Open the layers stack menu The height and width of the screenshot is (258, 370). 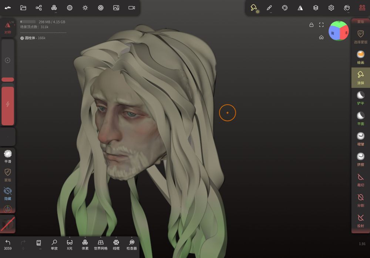[316, 8]
